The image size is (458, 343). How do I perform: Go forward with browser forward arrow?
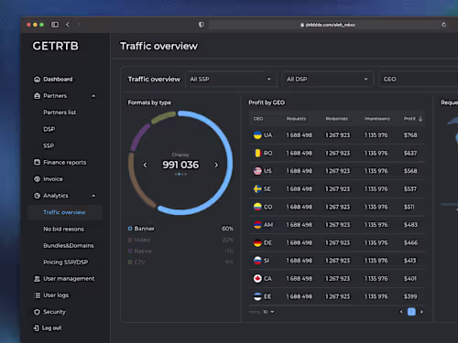(79, 25)
